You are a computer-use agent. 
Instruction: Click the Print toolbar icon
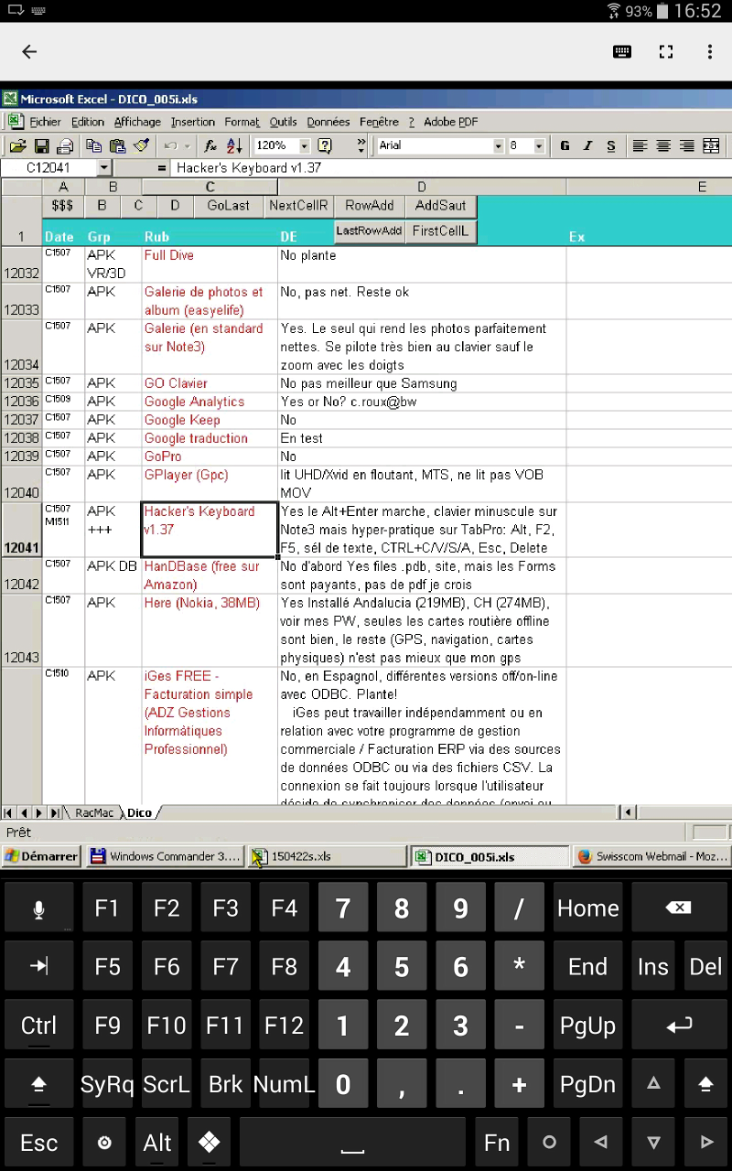tap(65, 146)
